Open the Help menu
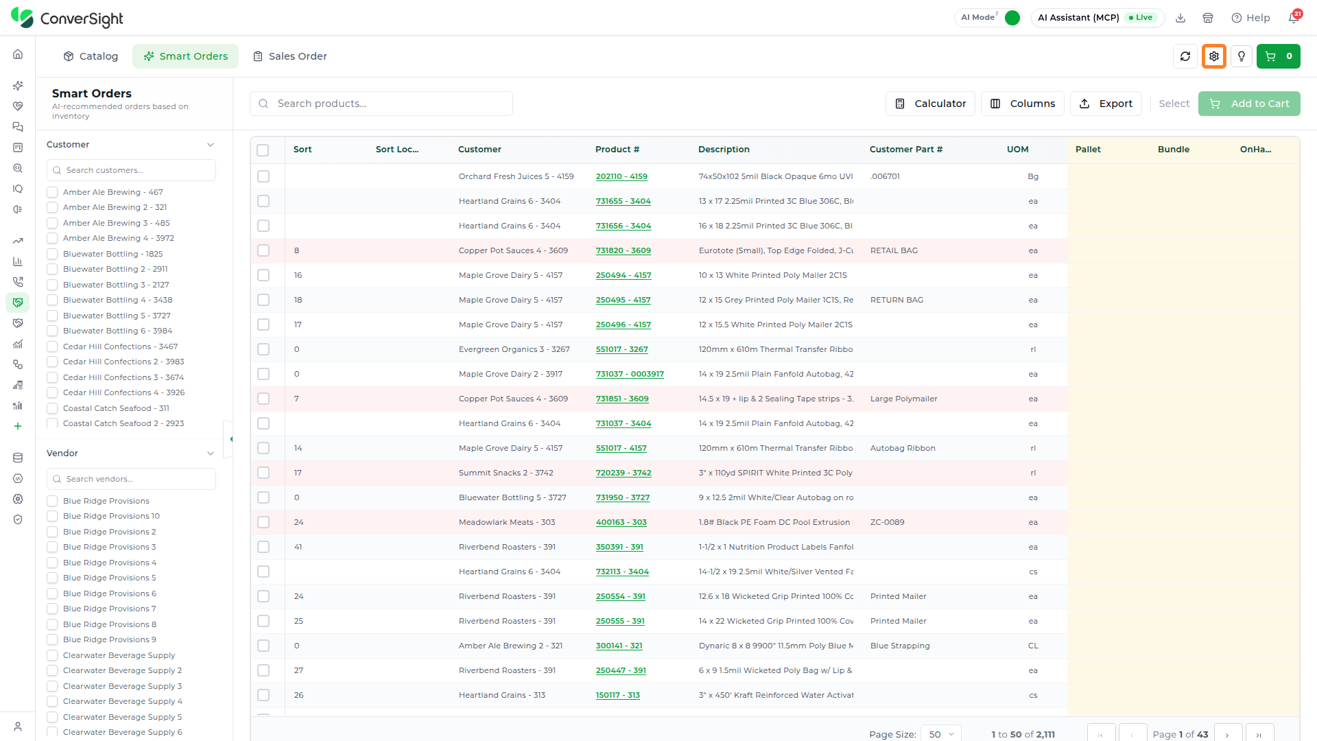 tap(1250, 18)
